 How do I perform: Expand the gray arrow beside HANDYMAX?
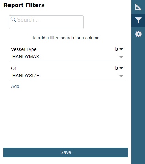[x=121, y=57]
